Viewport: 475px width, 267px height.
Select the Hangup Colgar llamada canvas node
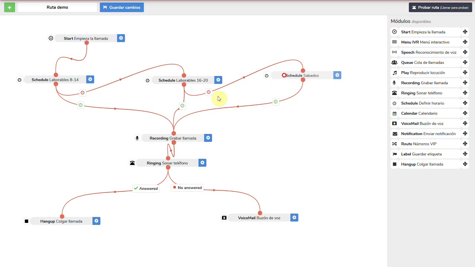tap(61, 221)
